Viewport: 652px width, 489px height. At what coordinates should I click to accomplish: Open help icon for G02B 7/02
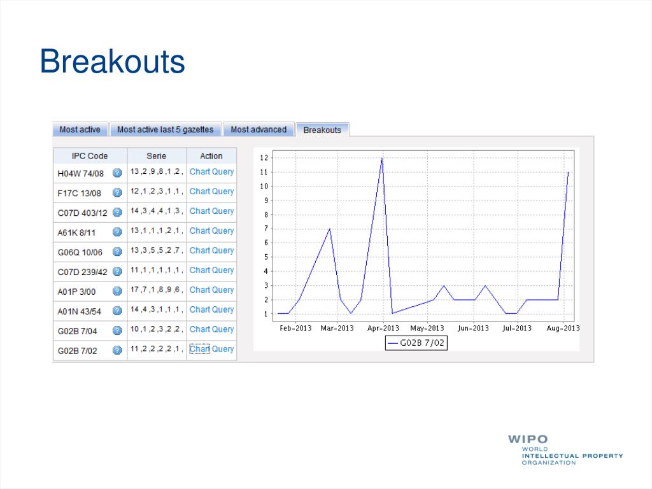click(x=117, y=351)
